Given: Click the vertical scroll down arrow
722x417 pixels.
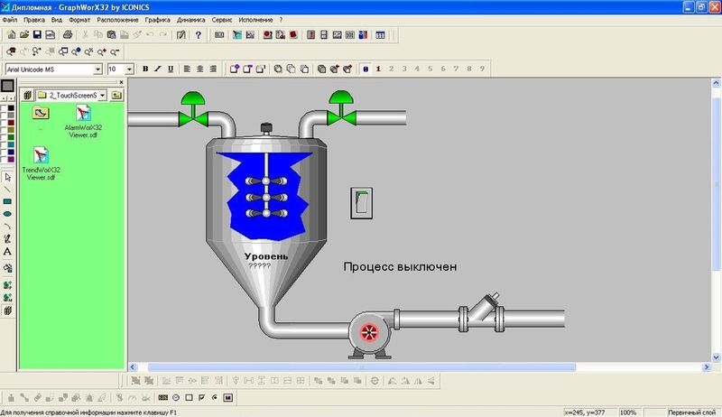Looking at the screenshot, I should click(x=716, y=357).
